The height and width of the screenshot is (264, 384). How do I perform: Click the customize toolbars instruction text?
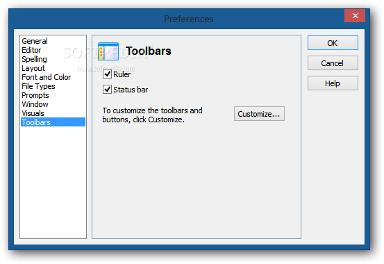152,115
